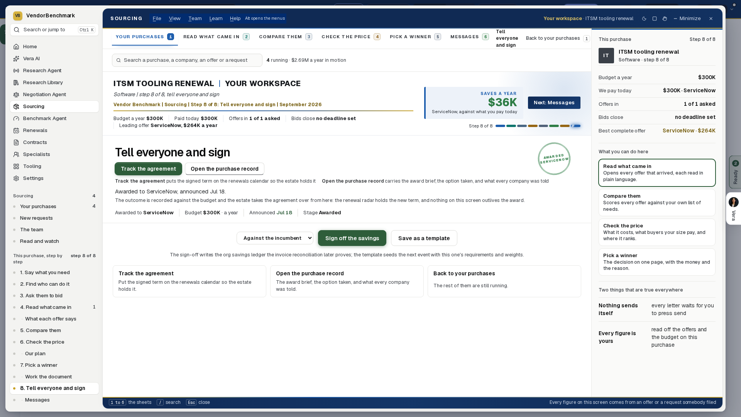
Task: Click Next: Messages button
Action: pos(554,103)
